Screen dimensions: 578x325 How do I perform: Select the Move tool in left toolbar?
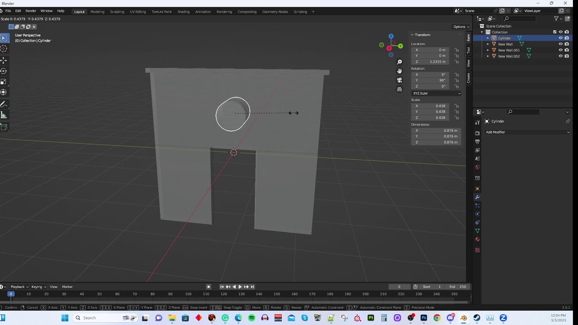tap(4, 60)
